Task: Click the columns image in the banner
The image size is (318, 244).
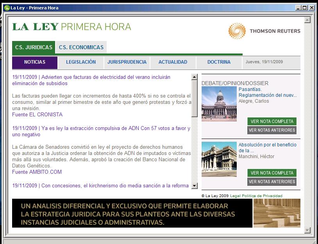Action: 277,213
